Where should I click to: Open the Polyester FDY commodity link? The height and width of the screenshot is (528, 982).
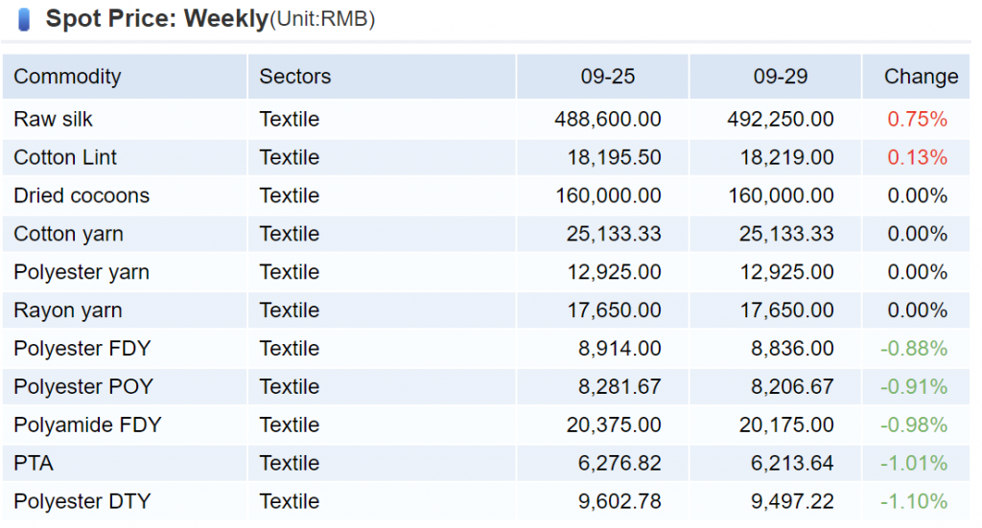[82, 349]
